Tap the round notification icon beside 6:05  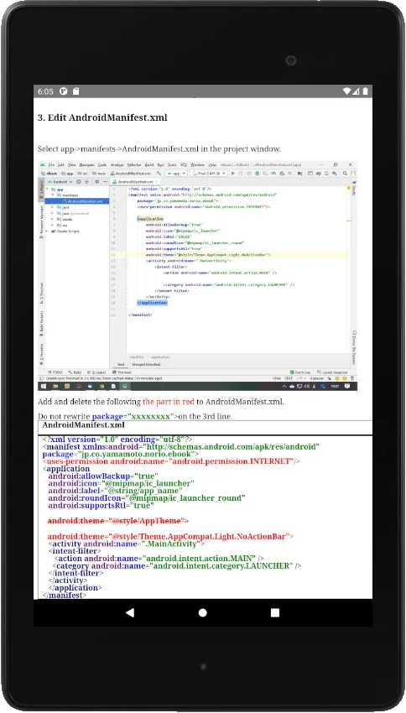tap(64, 91)
